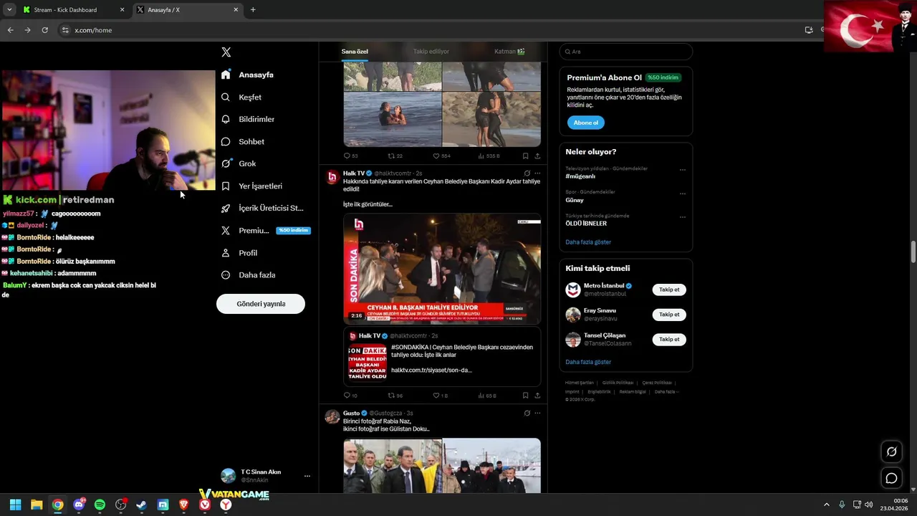Viewport: 917px width, 516px height.
Task: Reply to the Halk TV post with 10 comments
Action: pyautogui.click(x=350, y=396)
